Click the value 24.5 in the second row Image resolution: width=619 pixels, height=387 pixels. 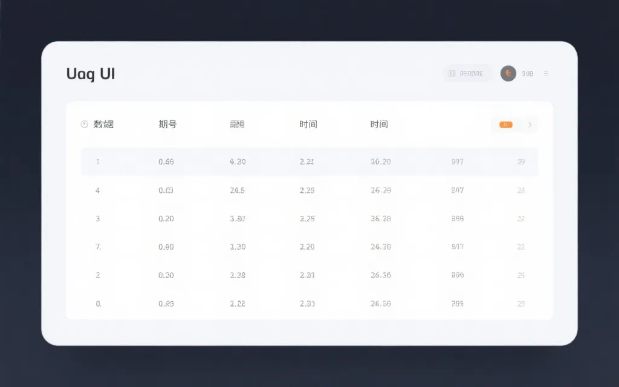[x=237, y=190]
